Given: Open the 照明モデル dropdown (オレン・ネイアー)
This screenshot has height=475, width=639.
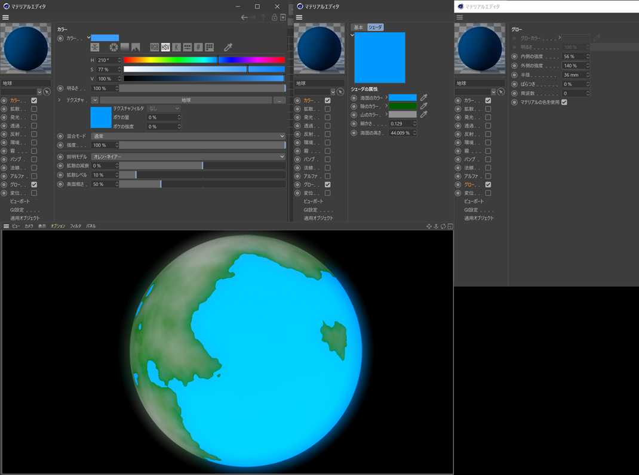Looking at the screenshot, I should 188,157.
